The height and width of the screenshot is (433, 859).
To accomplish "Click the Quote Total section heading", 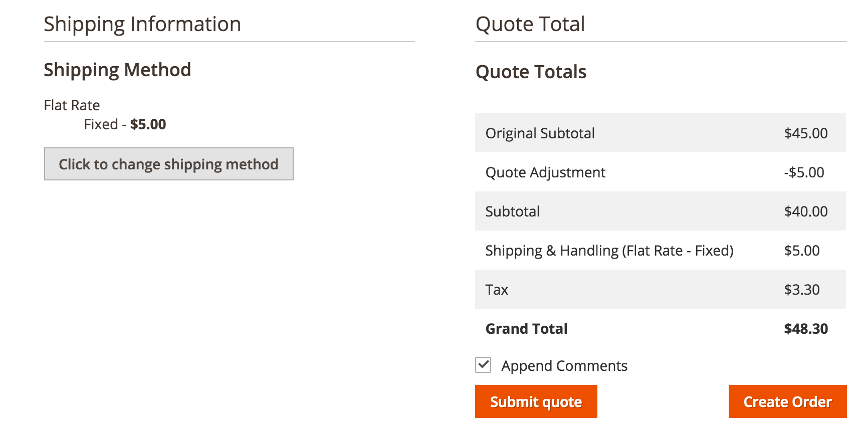I will [x=530, y=24].
